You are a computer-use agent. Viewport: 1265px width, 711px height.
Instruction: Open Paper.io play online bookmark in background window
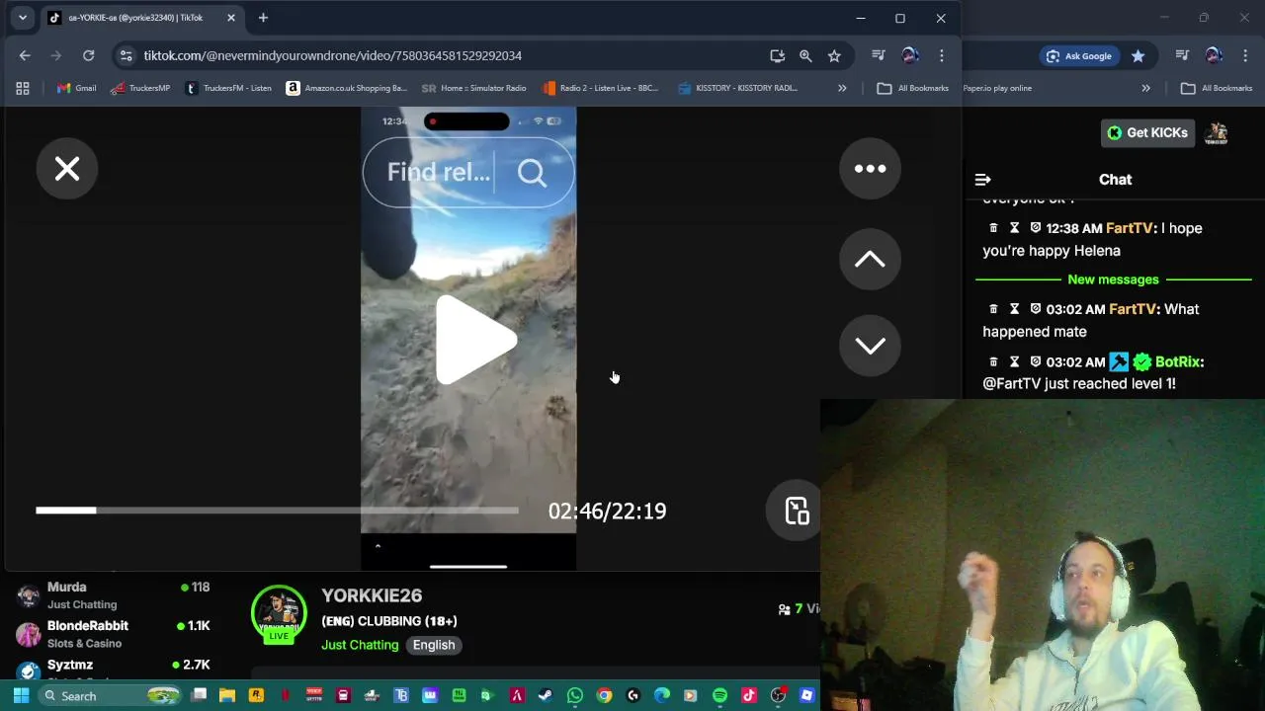[x=997, y=88]
